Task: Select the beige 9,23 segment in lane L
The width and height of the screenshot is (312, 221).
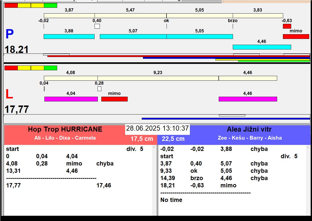Action: tap(158, 78)
